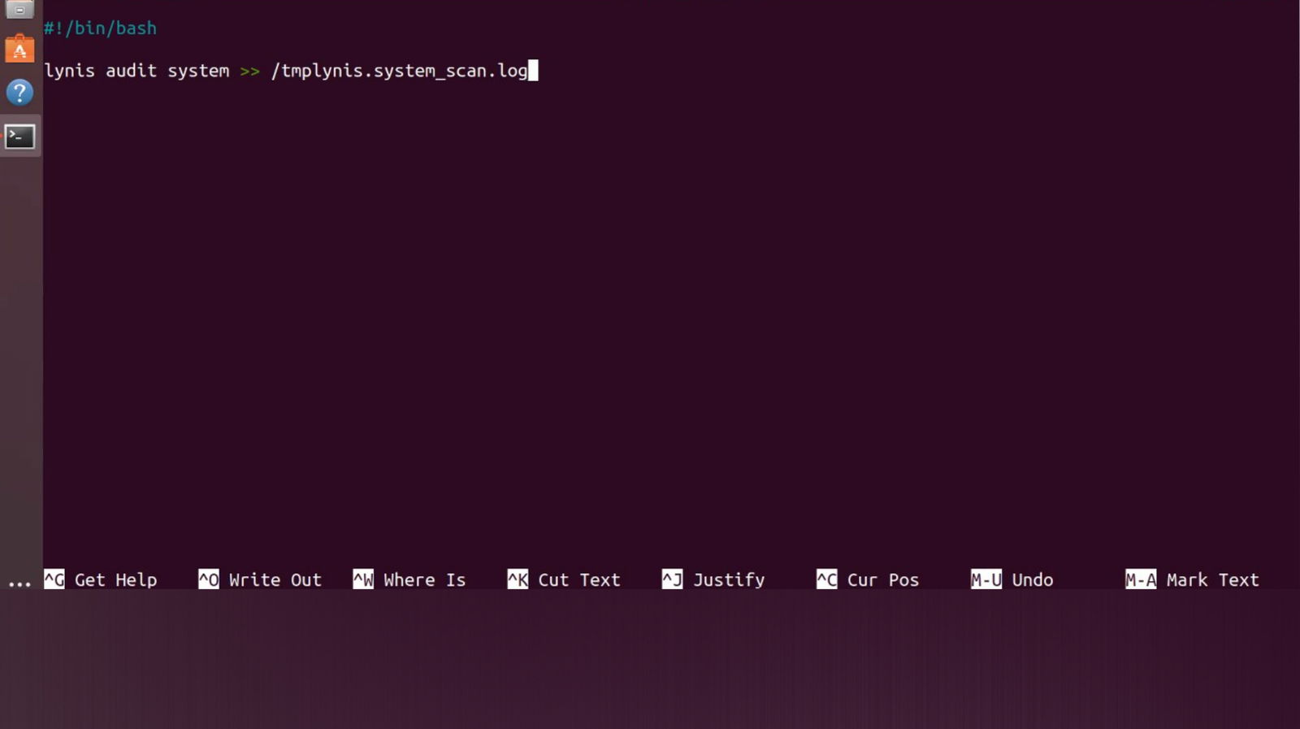
Task: Click the M-U Undo shortcut
Action: point(1012,579)
